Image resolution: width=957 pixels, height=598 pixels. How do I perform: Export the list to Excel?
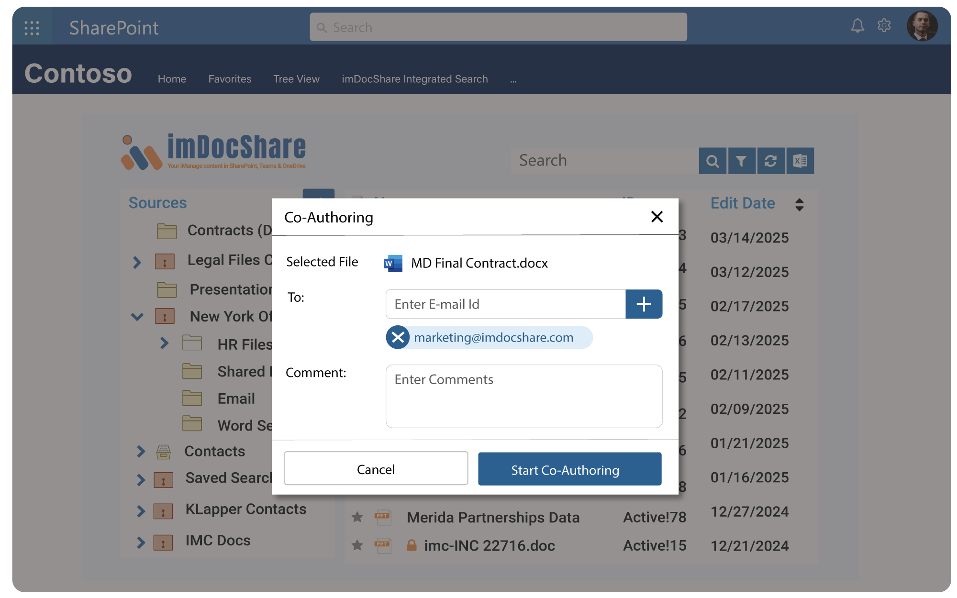click(800, 161)
